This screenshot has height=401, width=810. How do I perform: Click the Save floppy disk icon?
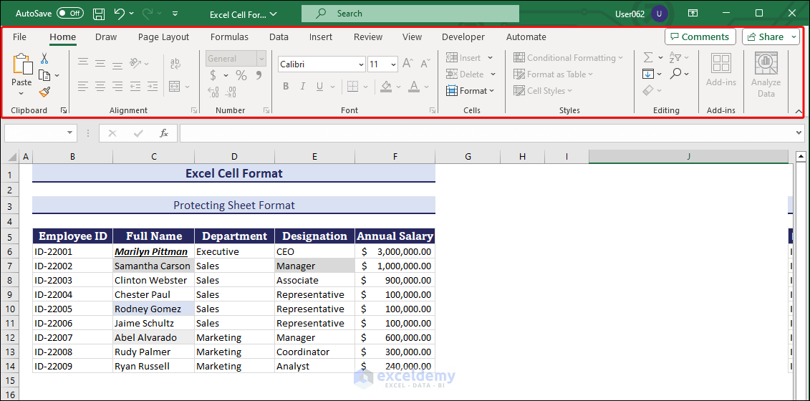pos(99,14)
